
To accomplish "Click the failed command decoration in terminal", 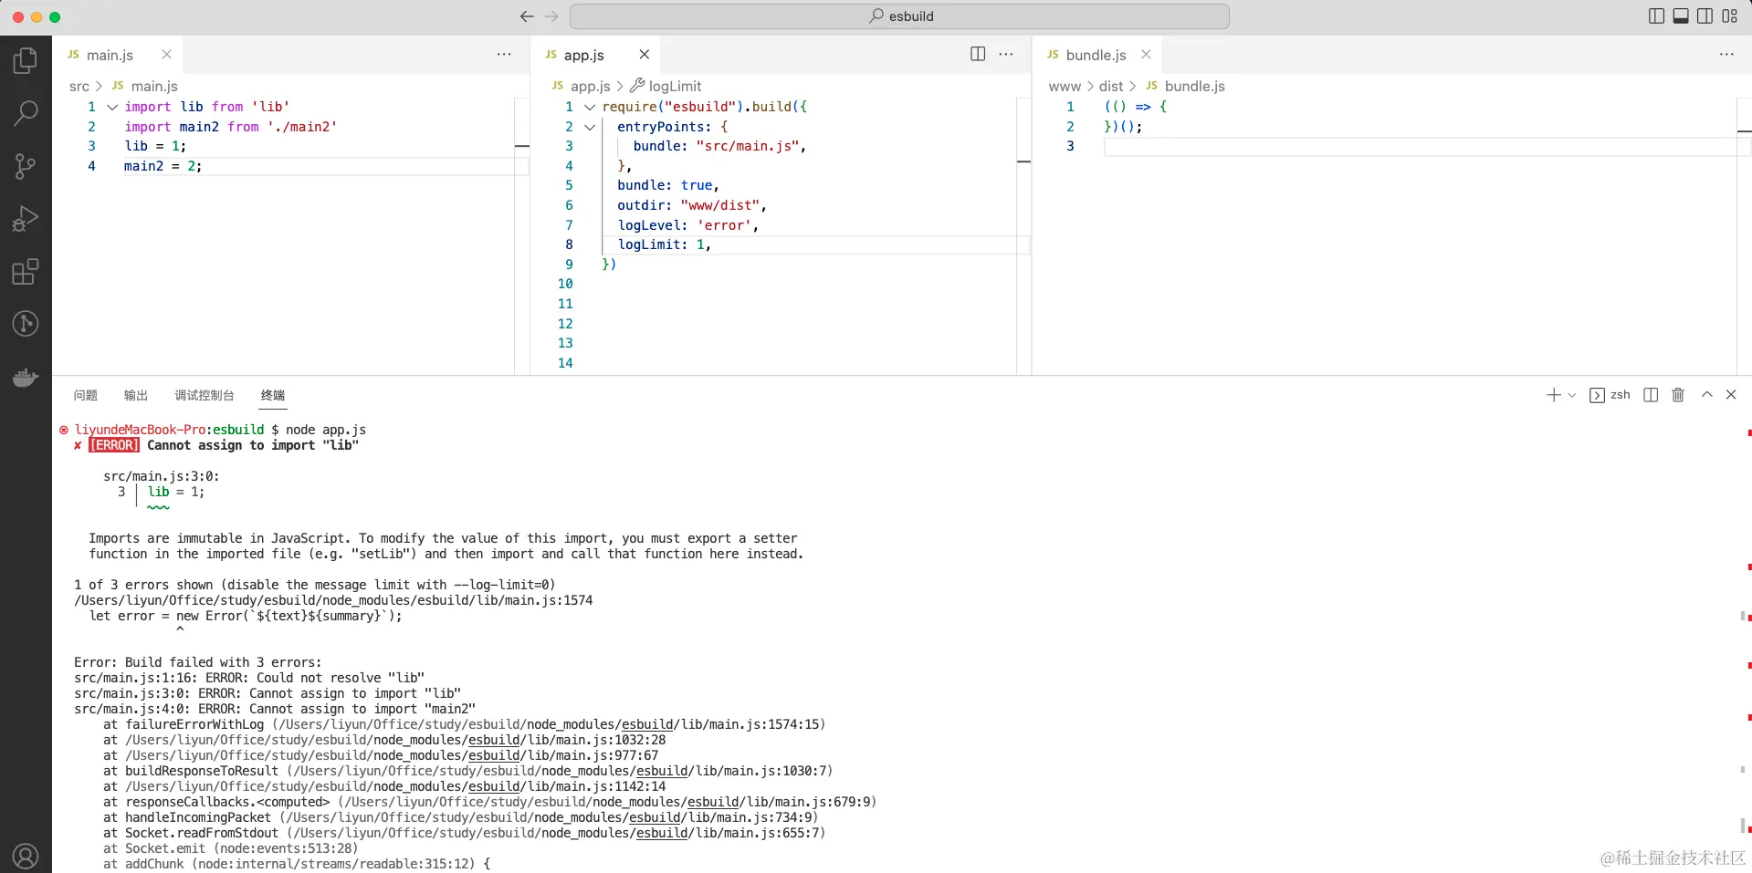I will tap(64, 430).
